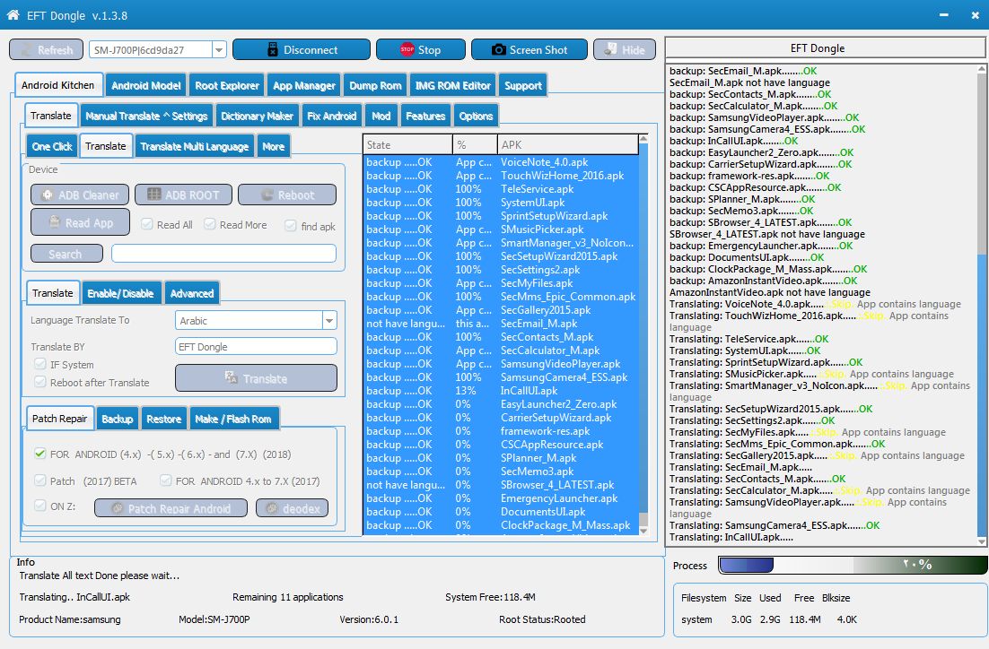989x649 pixels.
Task: Switch to Dump Rom tab
Action: (375, 85)
